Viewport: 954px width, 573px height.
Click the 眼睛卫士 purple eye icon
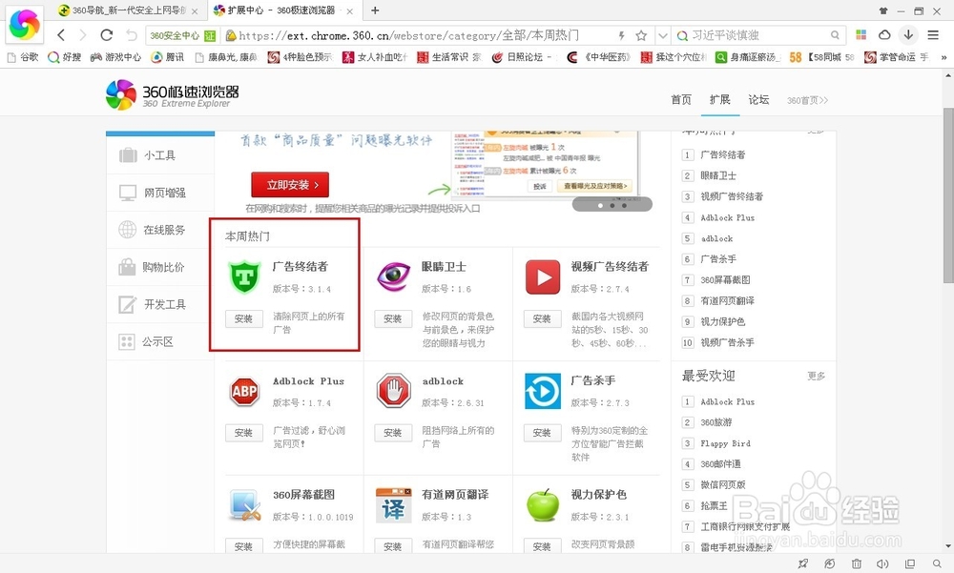pyautogui.click(x=394, y=276)
